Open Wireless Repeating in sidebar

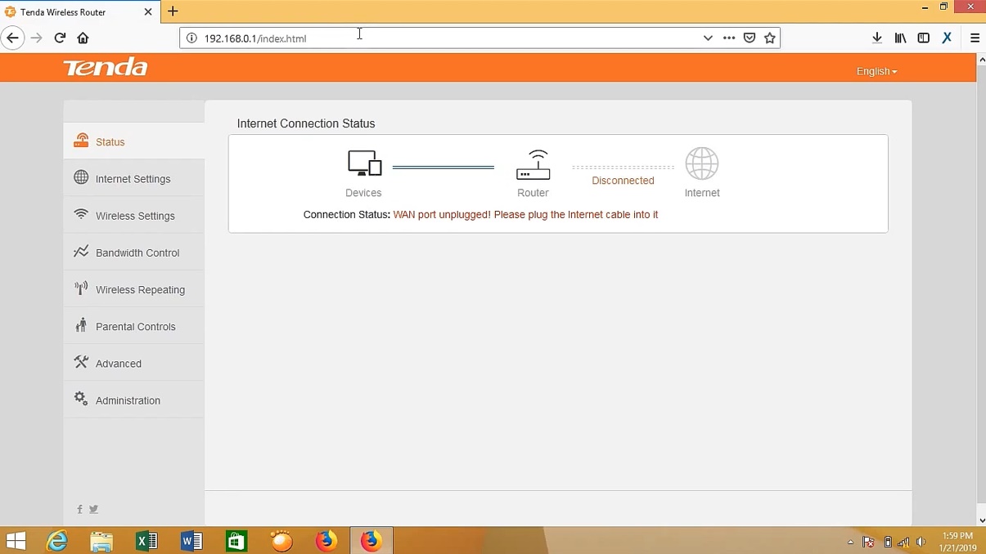(133, 288)
